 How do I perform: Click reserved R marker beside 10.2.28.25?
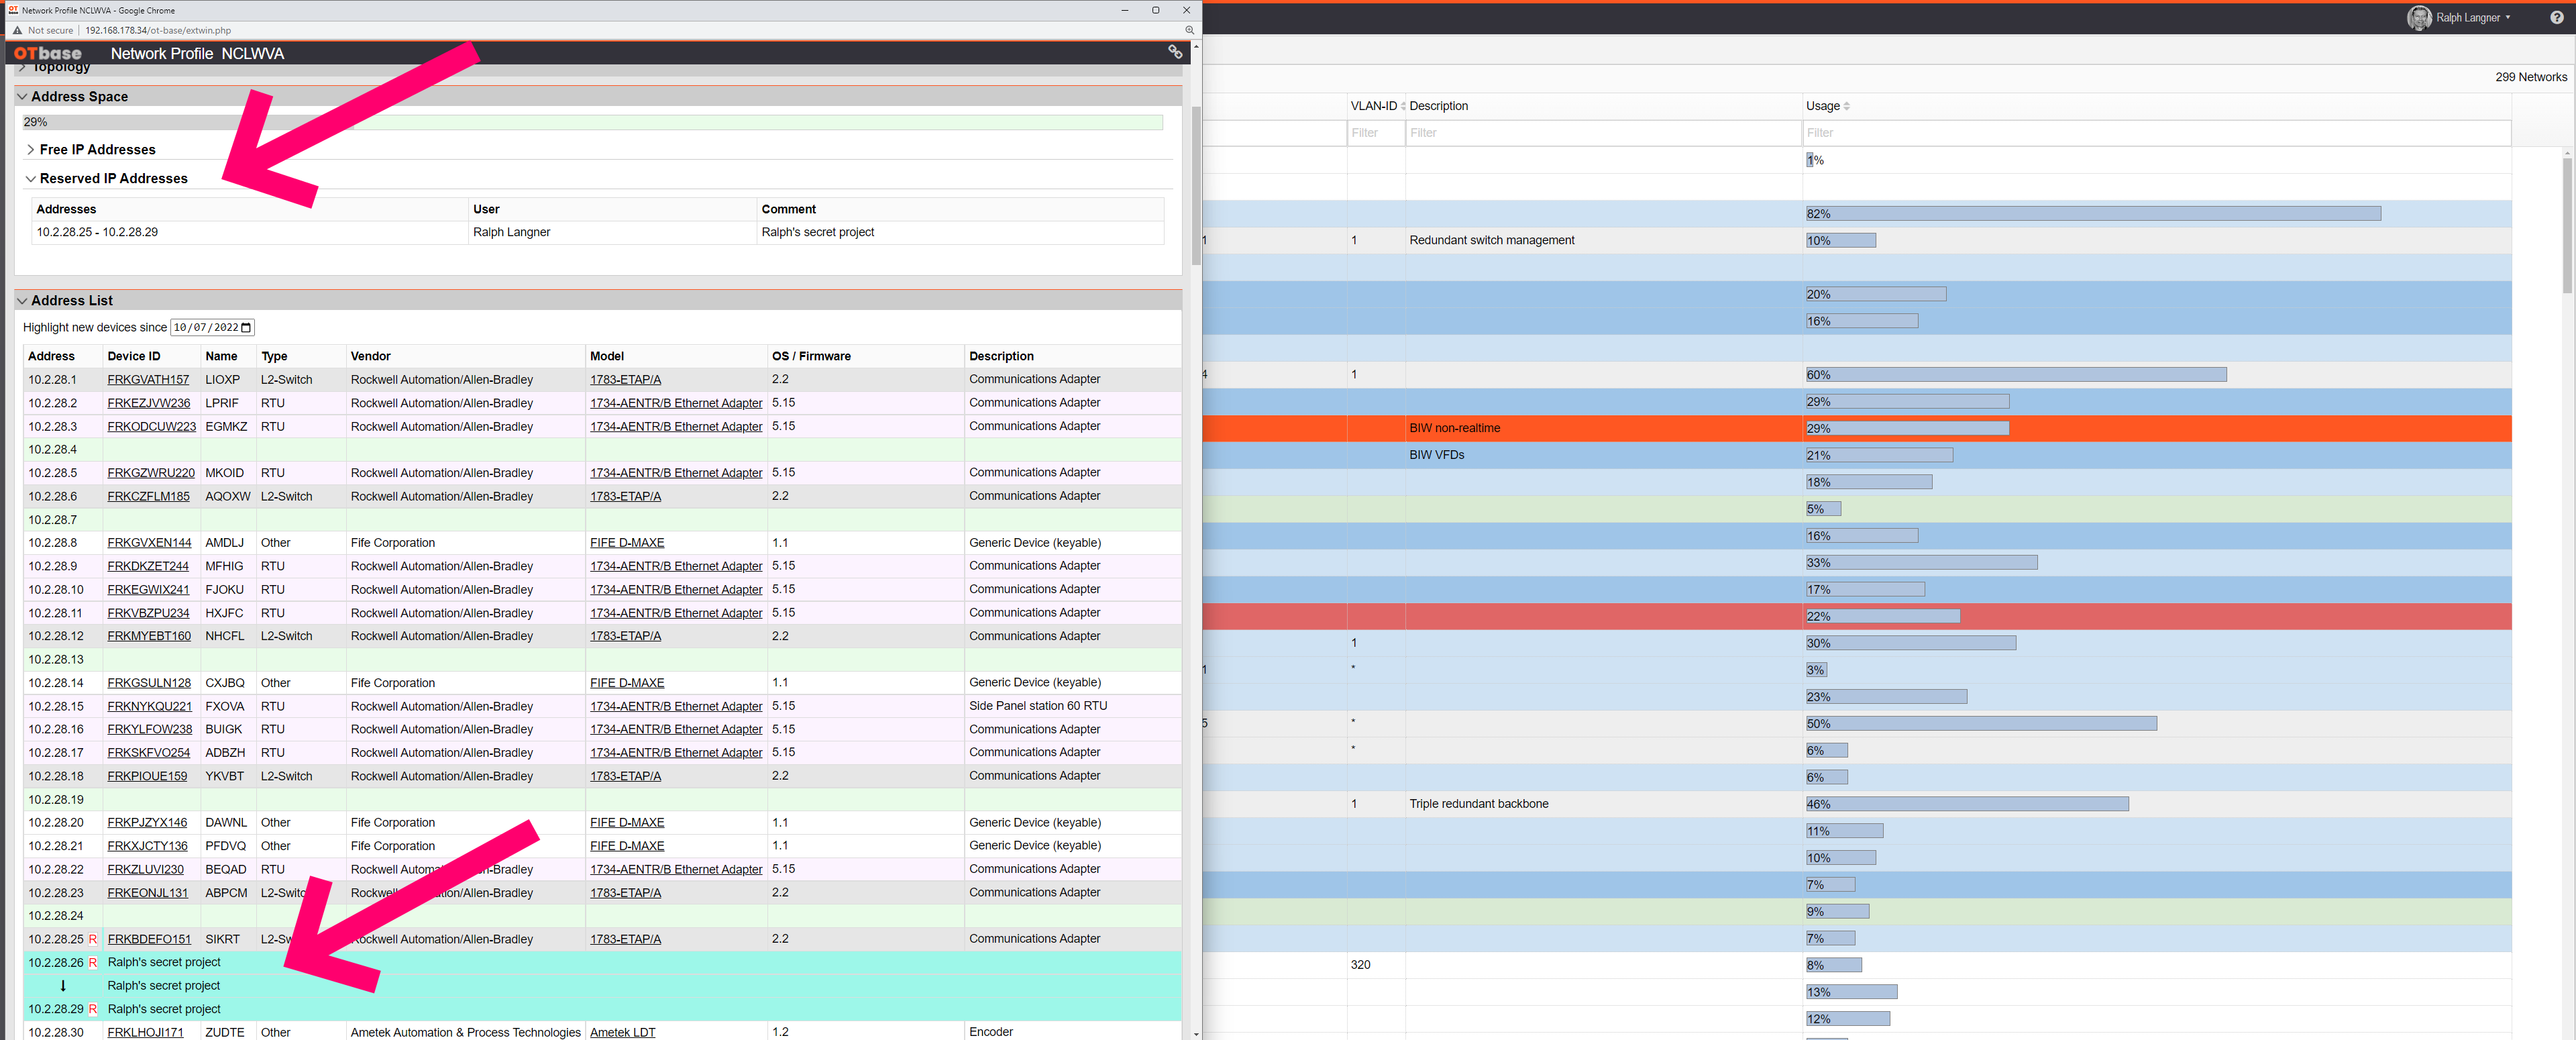coord(93,939)
